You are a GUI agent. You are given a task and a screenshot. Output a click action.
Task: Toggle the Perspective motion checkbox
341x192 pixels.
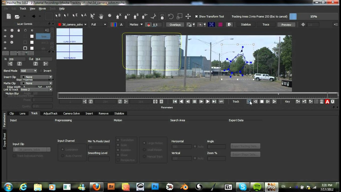tap(118, 160)
